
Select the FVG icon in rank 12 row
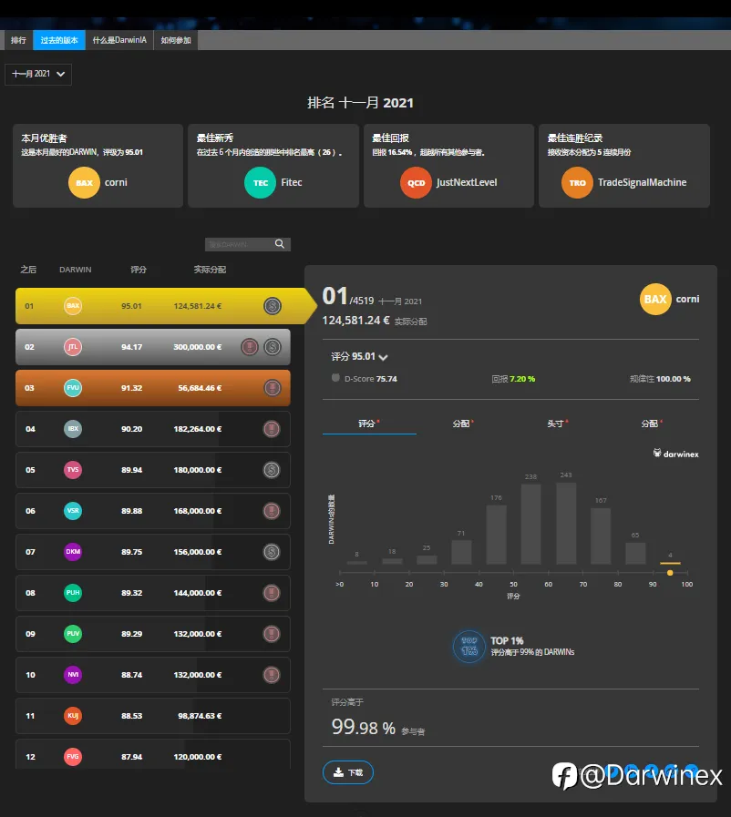click(73, 757)
